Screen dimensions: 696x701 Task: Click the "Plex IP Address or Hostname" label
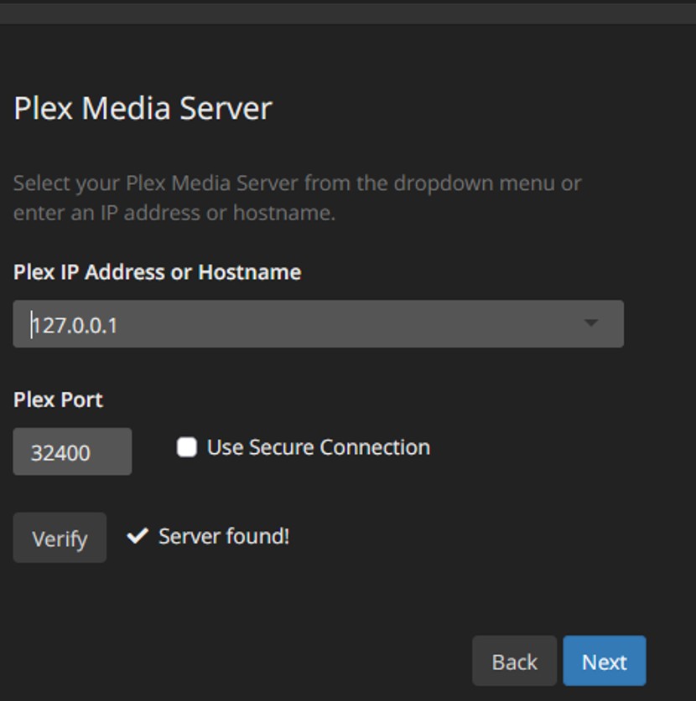[x=157, y=272]
